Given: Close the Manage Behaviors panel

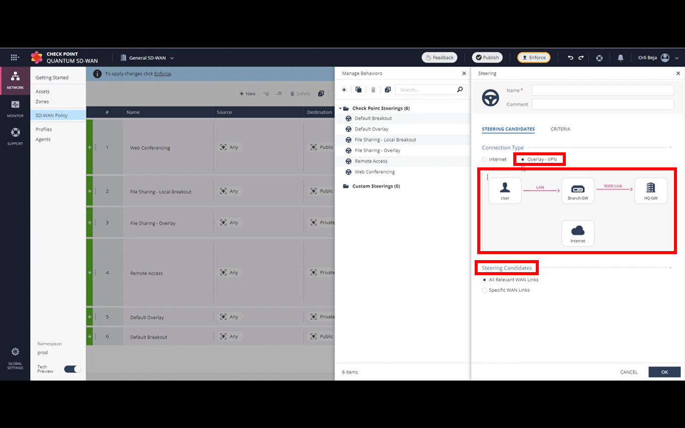Looking at the screenshot, I should (x=464, y=73).
